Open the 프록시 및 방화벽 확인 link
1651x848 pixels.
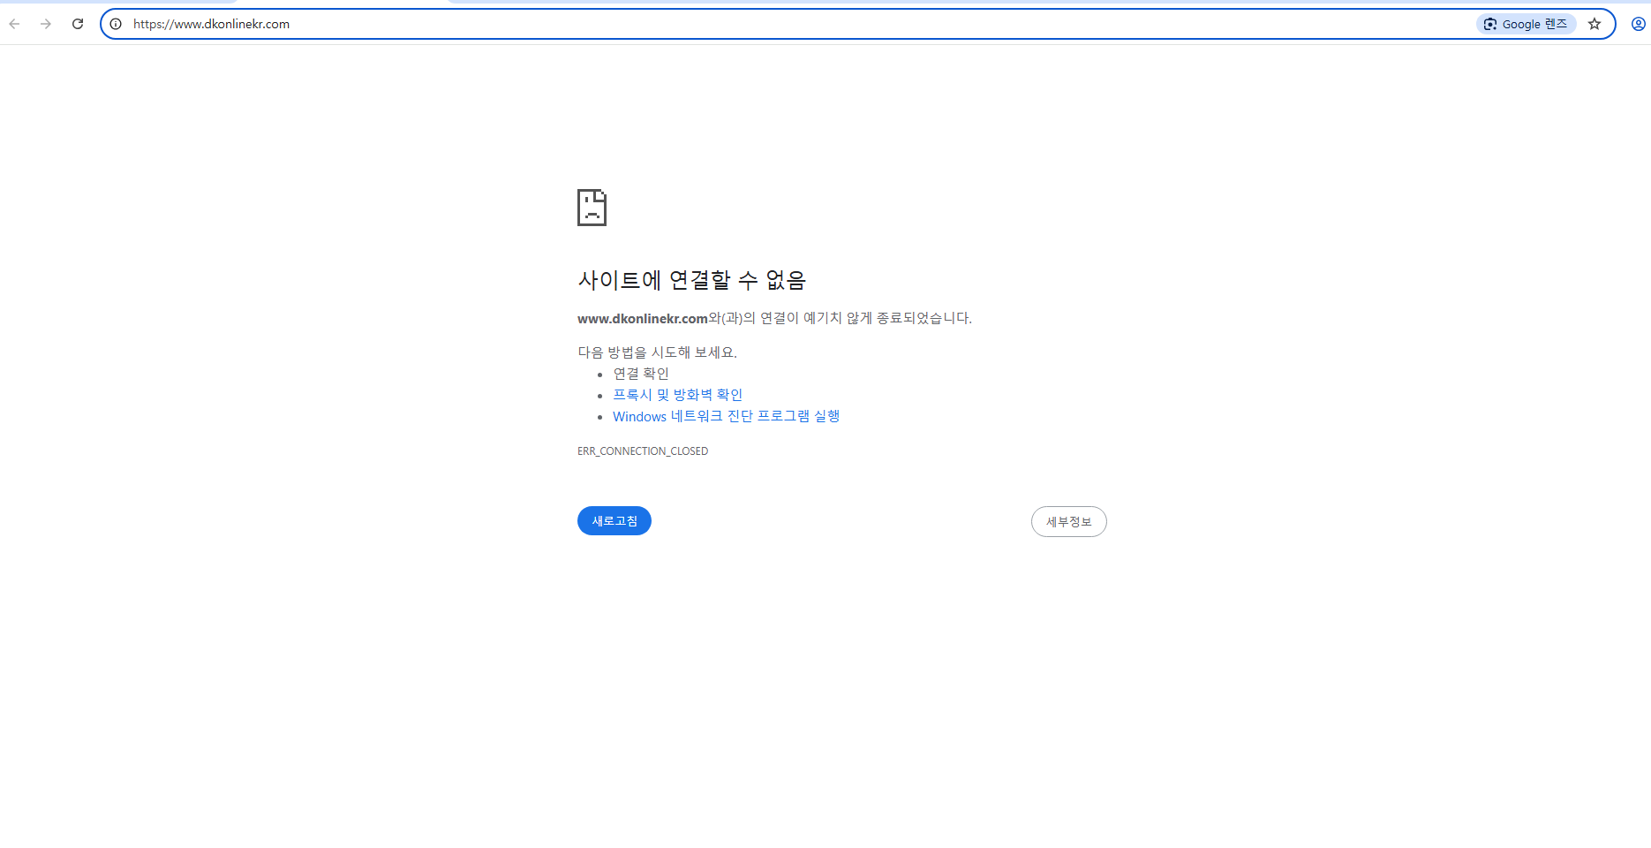coord(677,395)
